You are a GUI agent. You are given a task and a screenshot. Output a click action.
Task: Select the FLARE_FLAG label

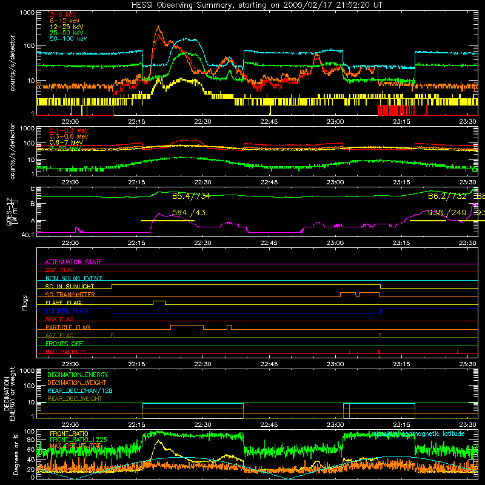(63, 303)
